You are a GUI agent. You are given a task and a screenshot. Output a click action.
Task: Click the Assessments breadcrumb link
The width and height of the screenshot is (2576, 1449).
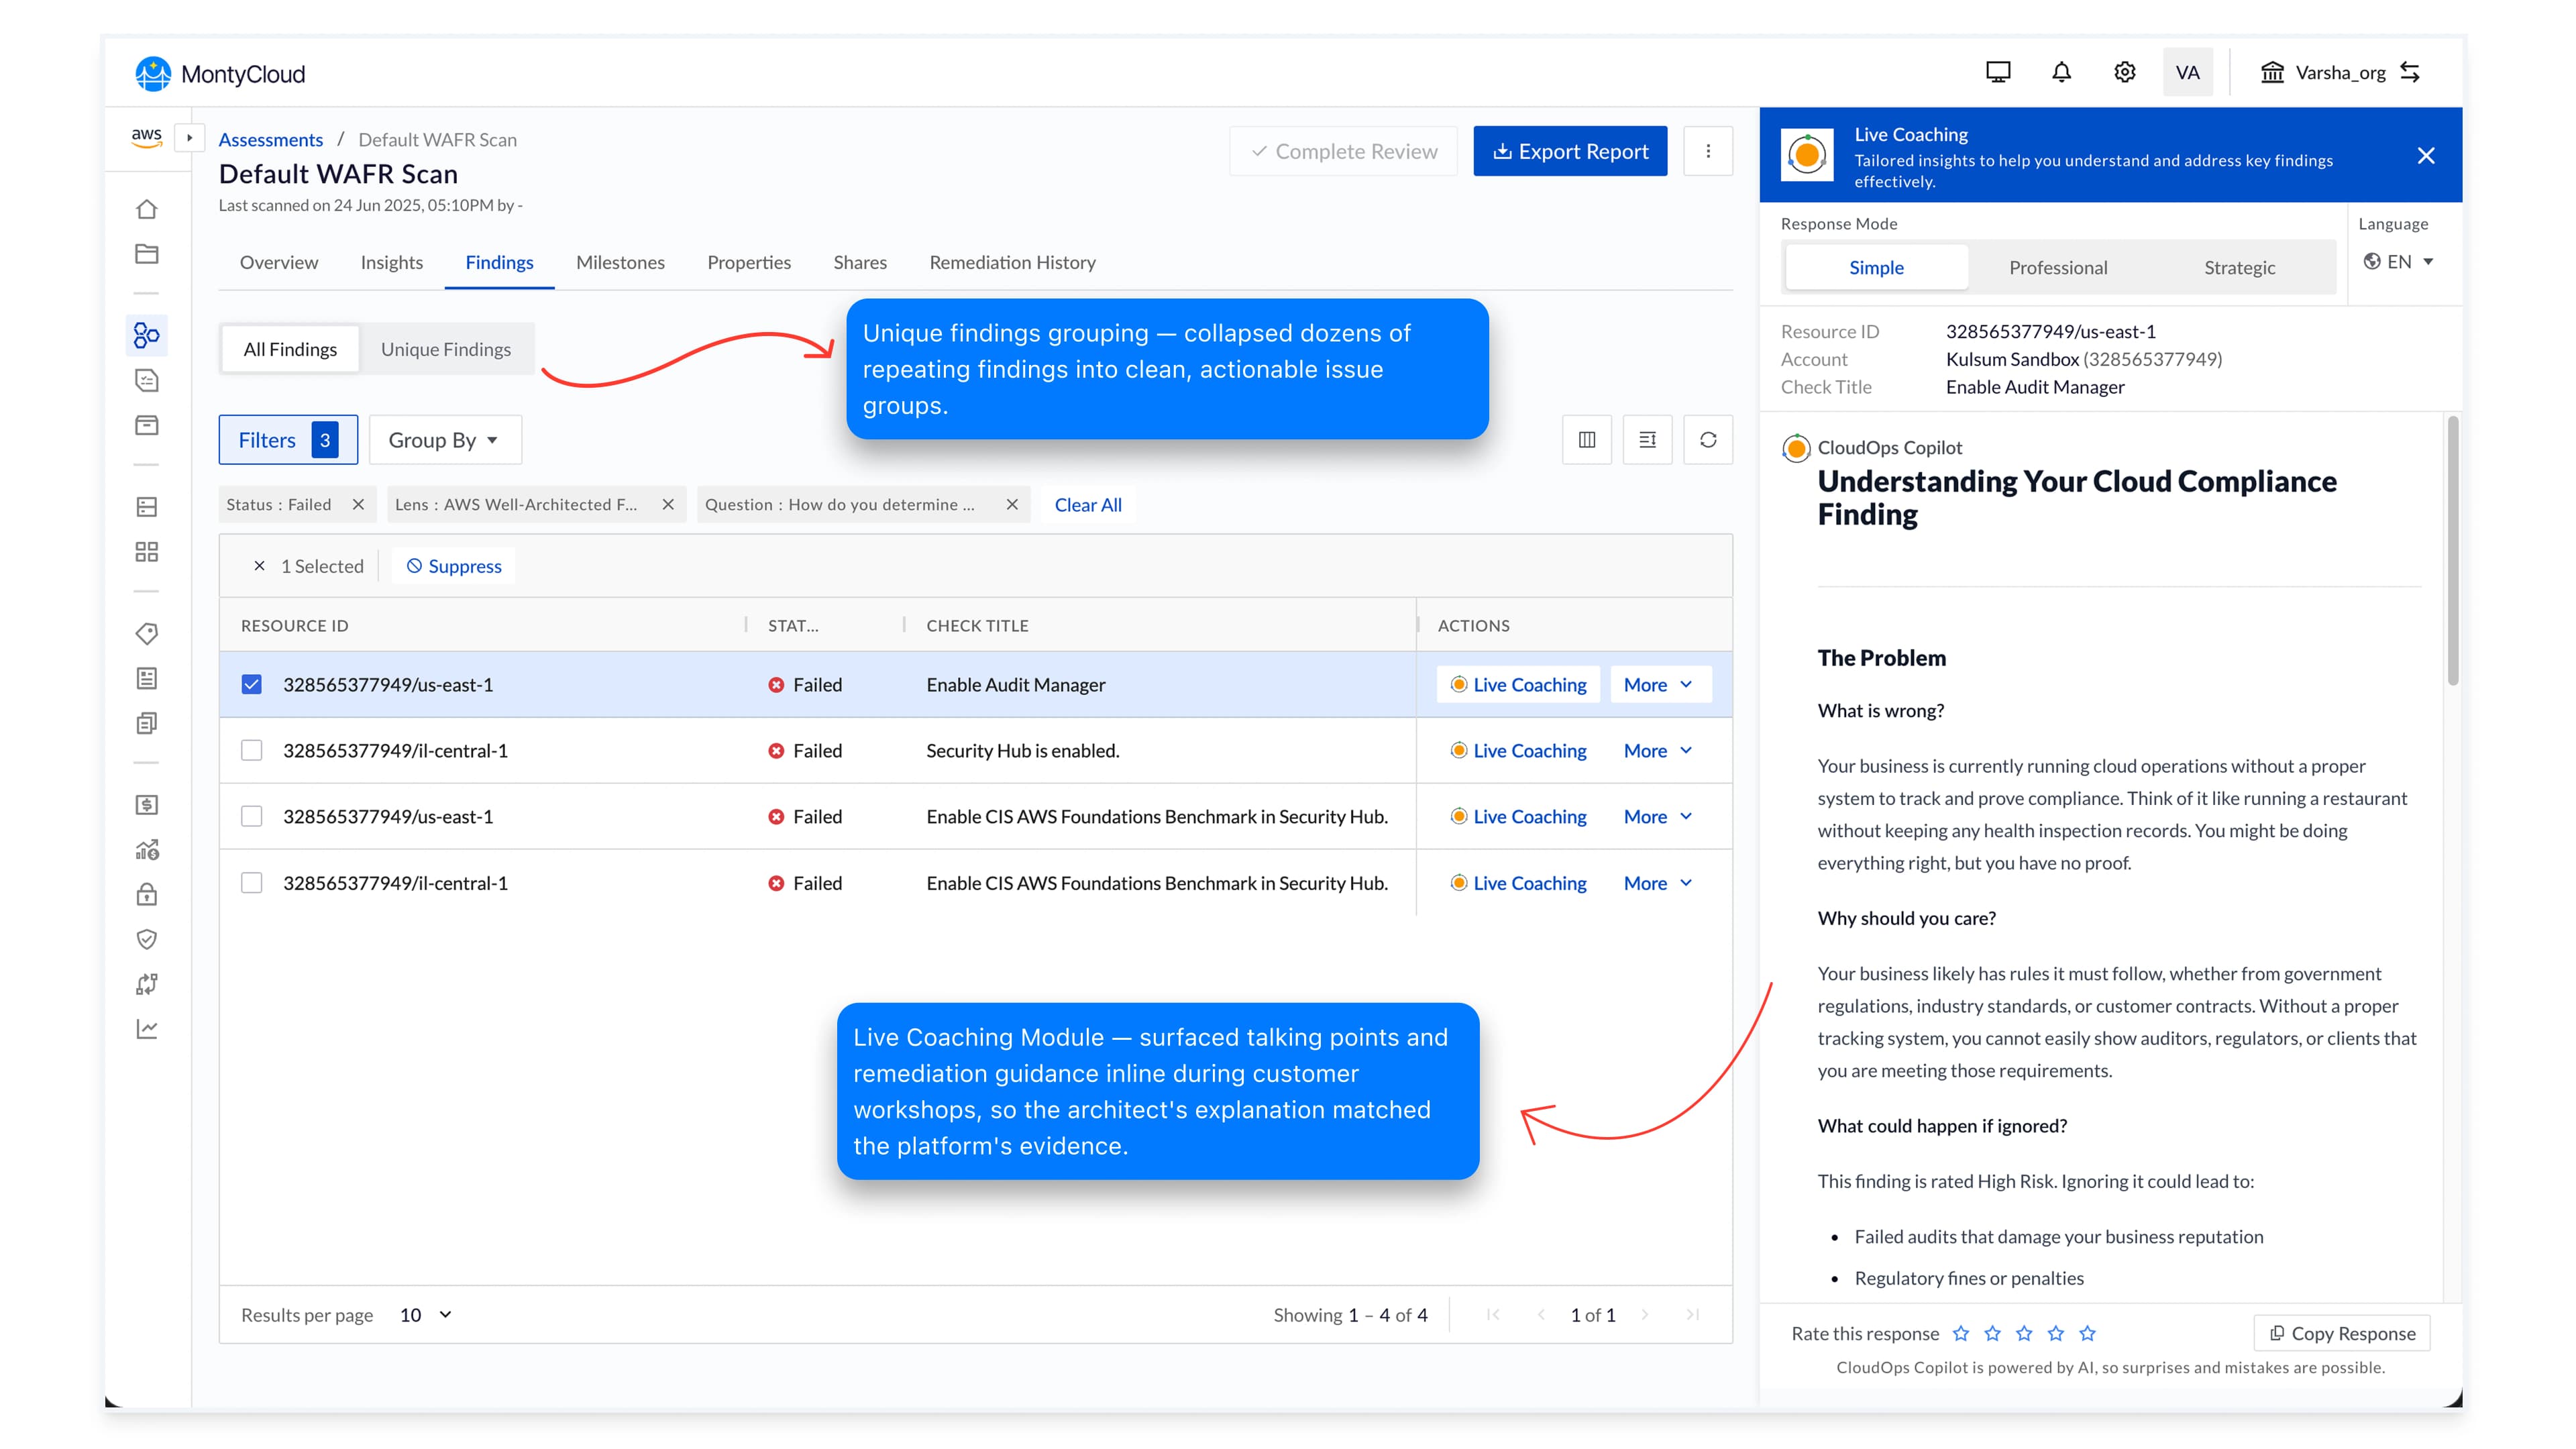pyautogui.click(x=271, y=139)
